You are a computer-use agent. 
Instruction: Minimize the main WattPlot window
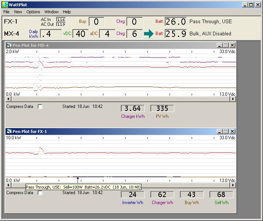(x=245, y=5)
